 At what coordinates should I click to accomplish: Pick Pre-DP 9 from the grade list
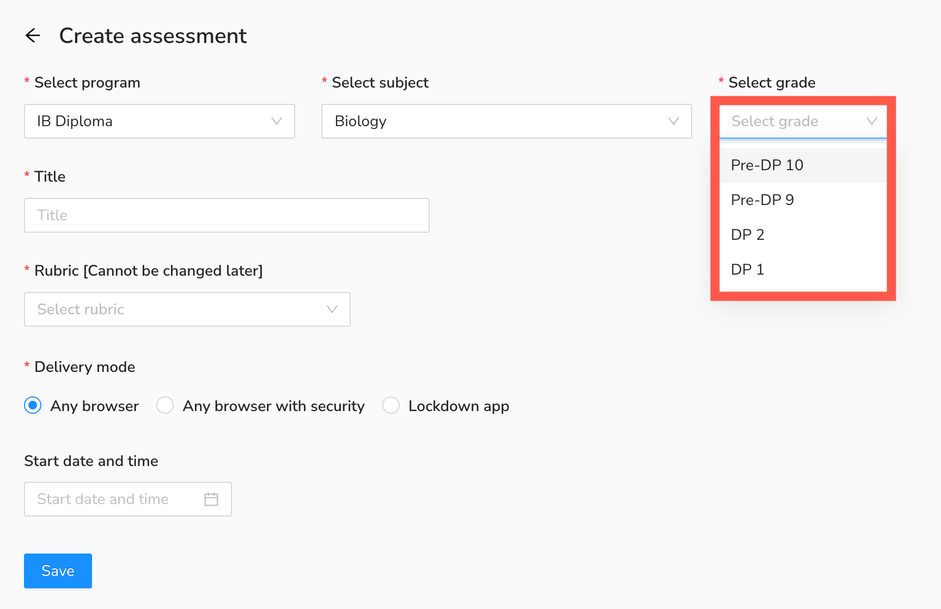click(x=762, y=200)
